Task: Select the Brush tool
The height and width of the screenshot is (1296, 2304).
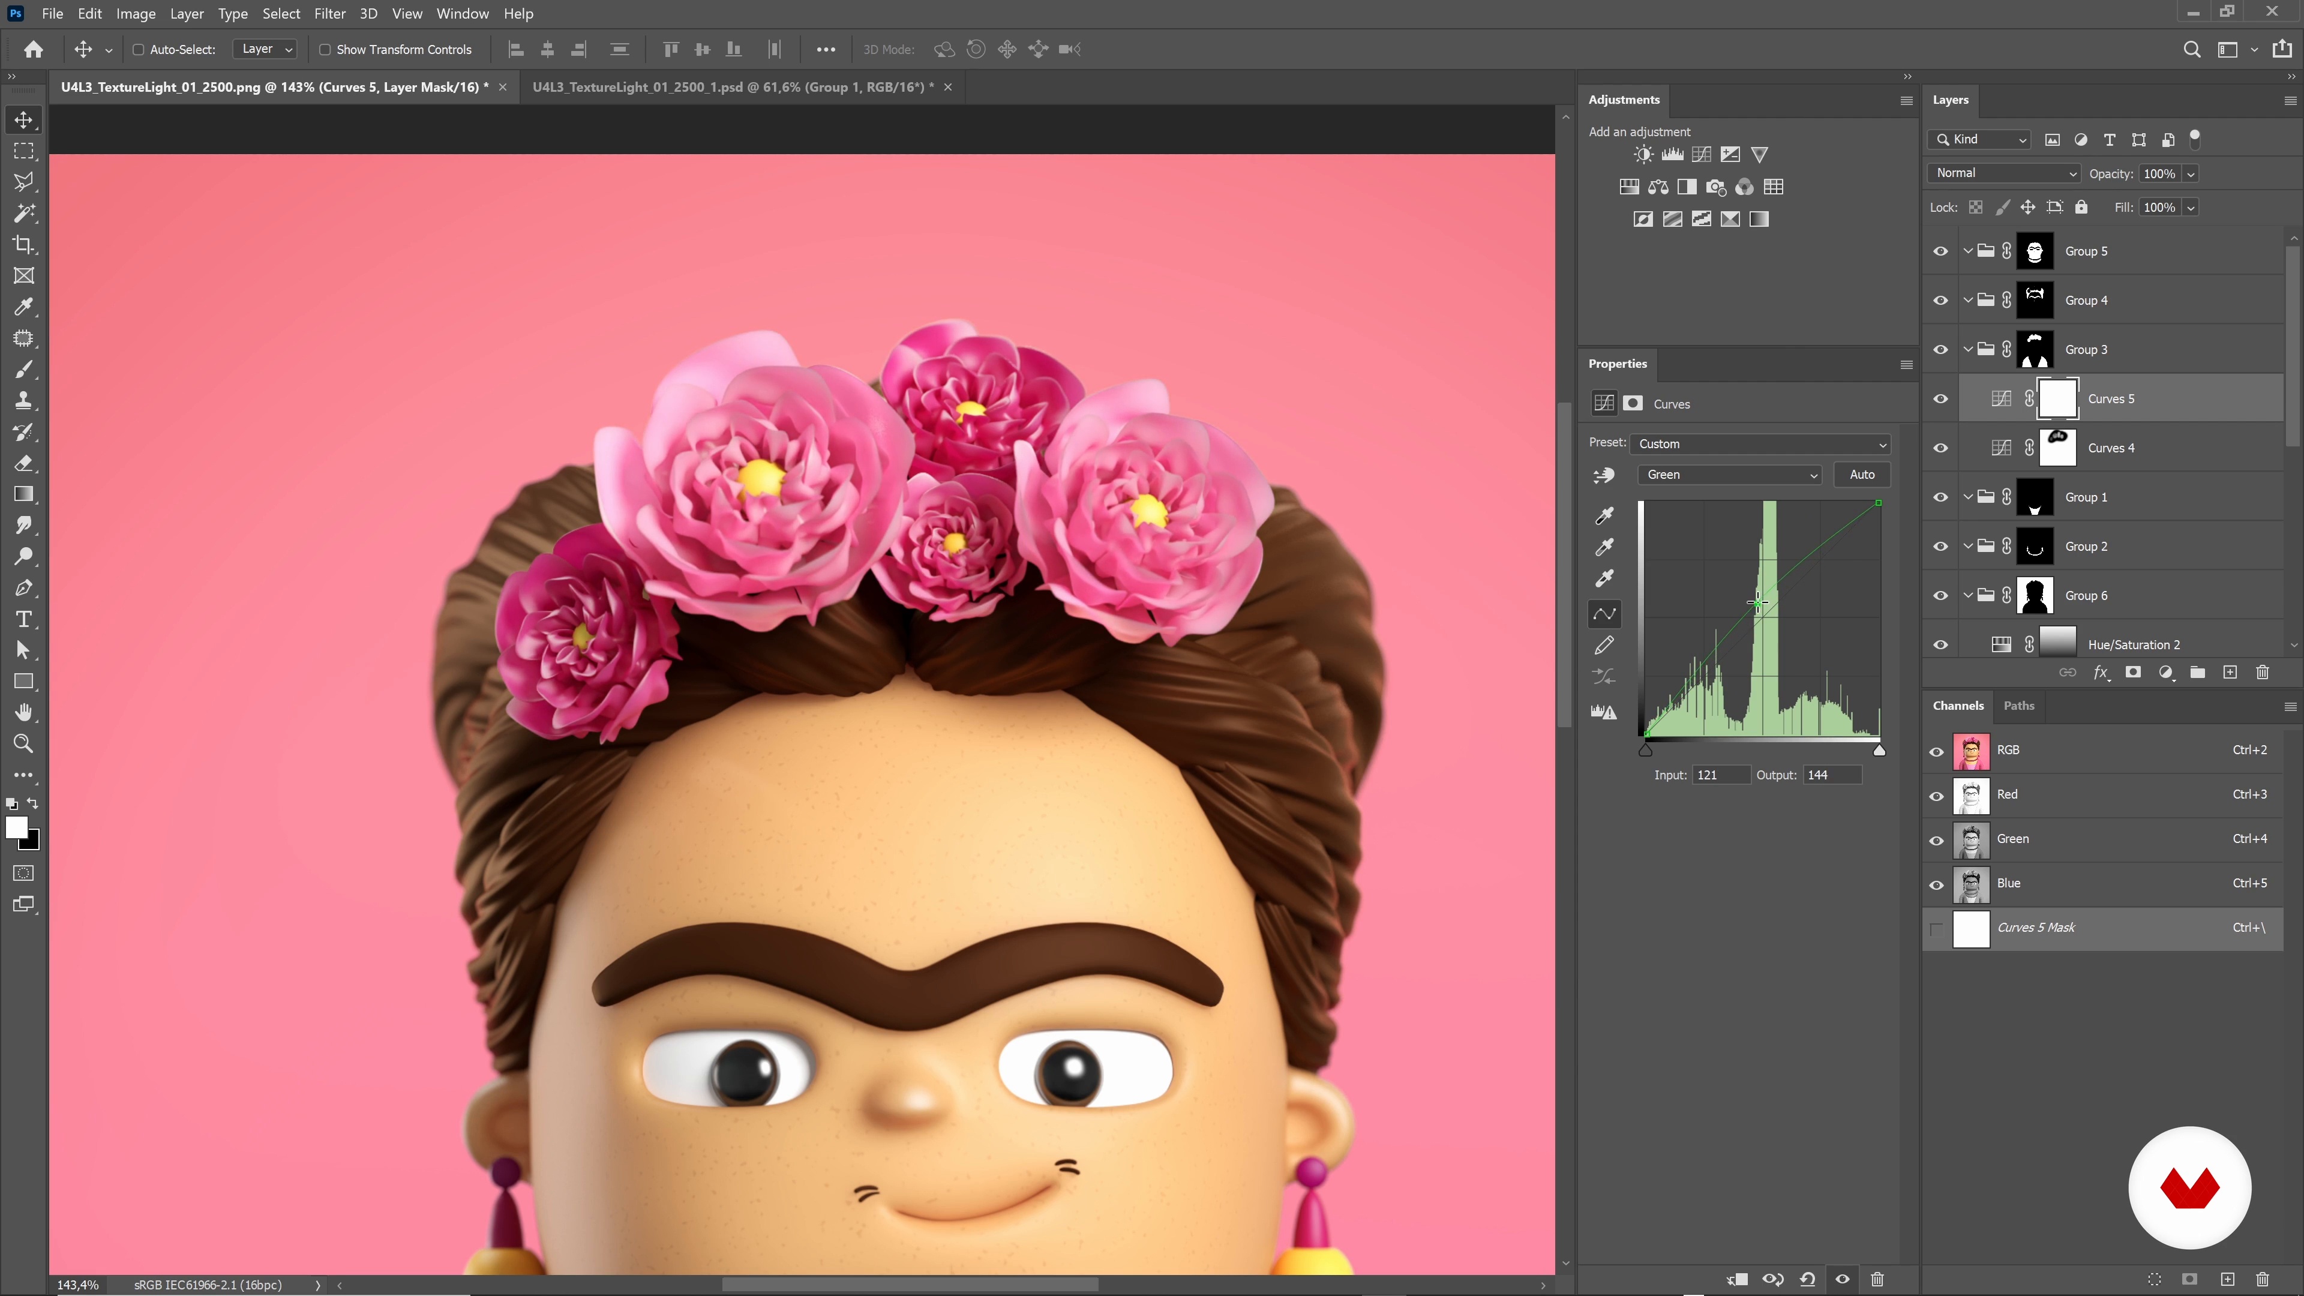Action: (x=24, y=370)
